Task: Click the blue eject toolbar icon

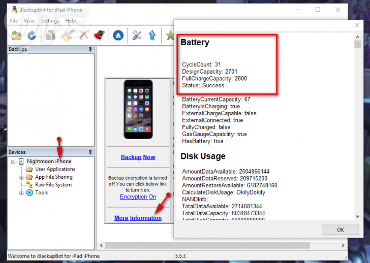Action: click(x=118, y=36)
